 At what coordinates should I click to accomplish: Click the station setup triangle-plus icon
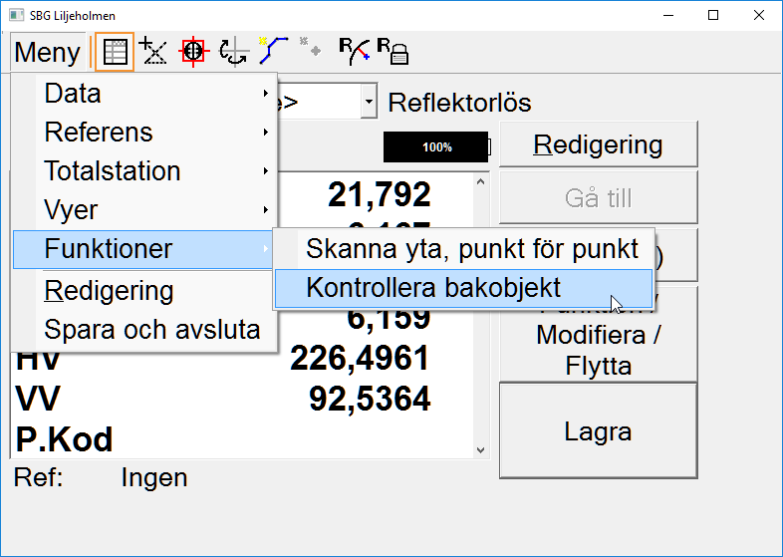coord(153,52)
